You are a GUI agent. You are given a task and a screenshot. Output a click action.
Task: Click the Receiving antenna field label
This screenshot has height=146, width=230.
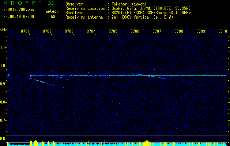(84, 17)
